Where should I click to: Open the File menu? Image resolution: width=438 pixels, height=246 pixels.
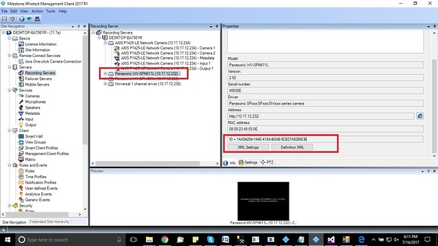coord(4,11)
